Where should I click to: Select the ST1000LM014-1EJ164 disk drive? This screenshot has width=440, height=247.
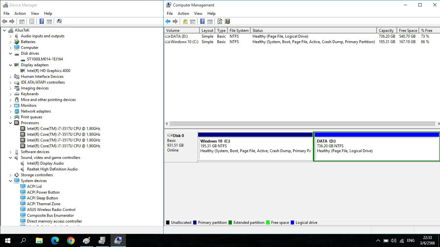(45, 59)
